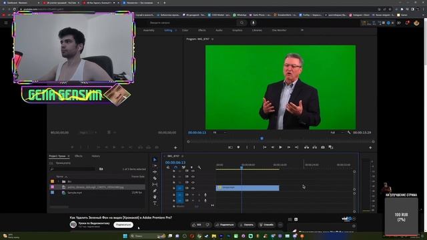
Task: Select the Track Select Forward tool
Action: click(155, 166)
